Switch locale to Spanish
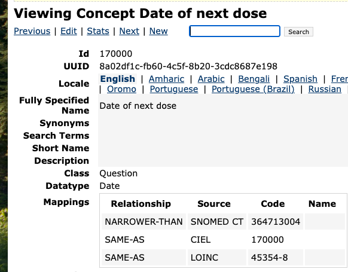 coord(300,79)
